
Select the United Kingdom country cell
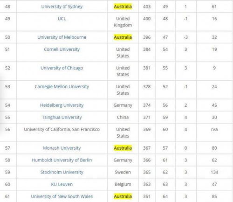123,22
